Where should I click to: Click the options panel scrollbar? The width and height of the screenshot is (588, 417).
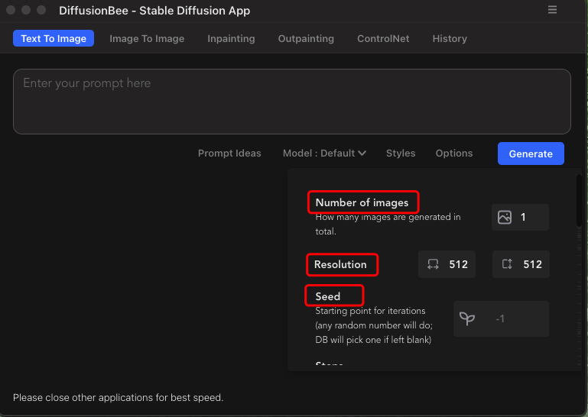click(x=579, y=200)
